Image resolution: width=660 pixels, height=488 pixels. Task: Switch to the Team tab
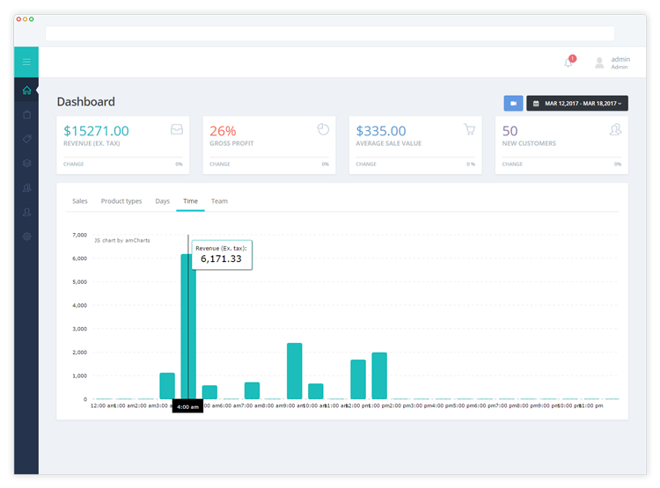click(219, 201)
